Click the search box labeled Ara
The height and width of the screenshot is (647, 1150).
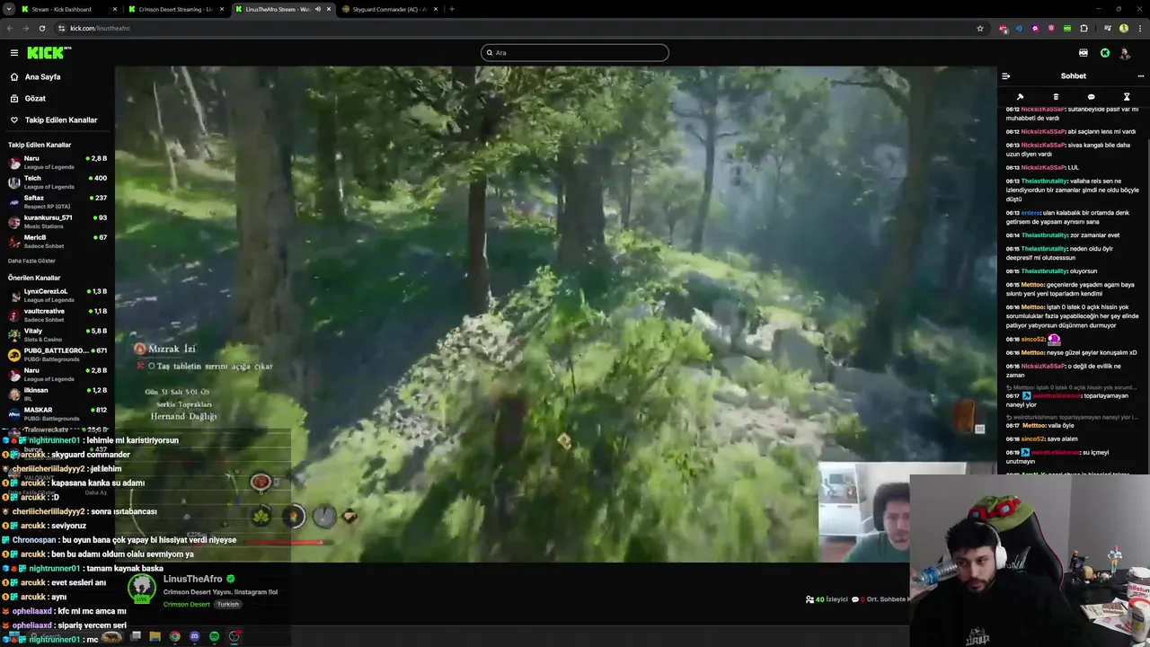coord(575,53)
